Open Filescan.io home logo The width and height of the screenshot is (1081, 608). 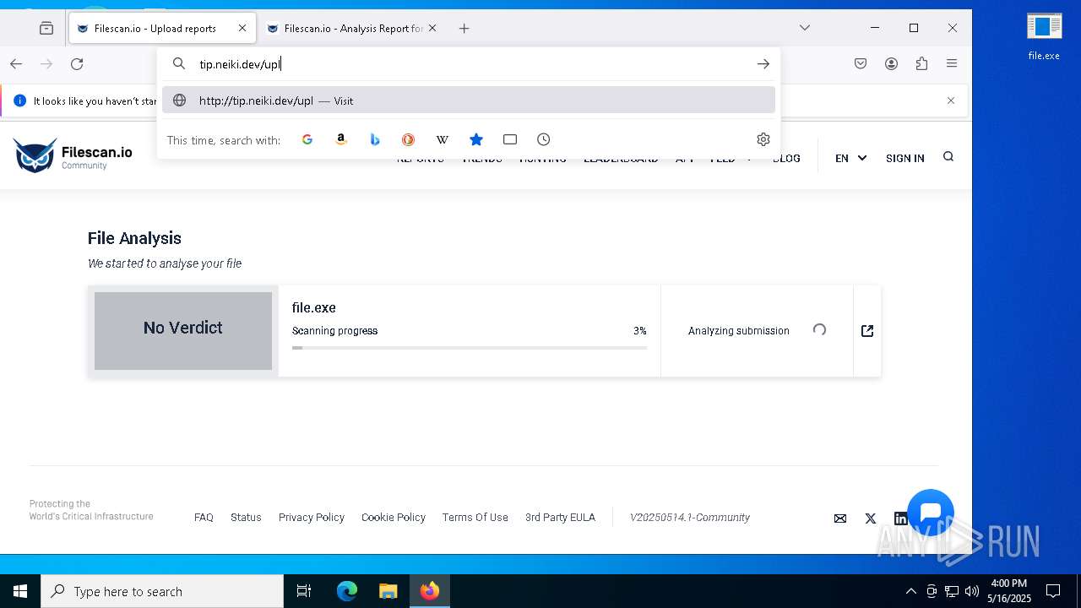tap(73, 156)
